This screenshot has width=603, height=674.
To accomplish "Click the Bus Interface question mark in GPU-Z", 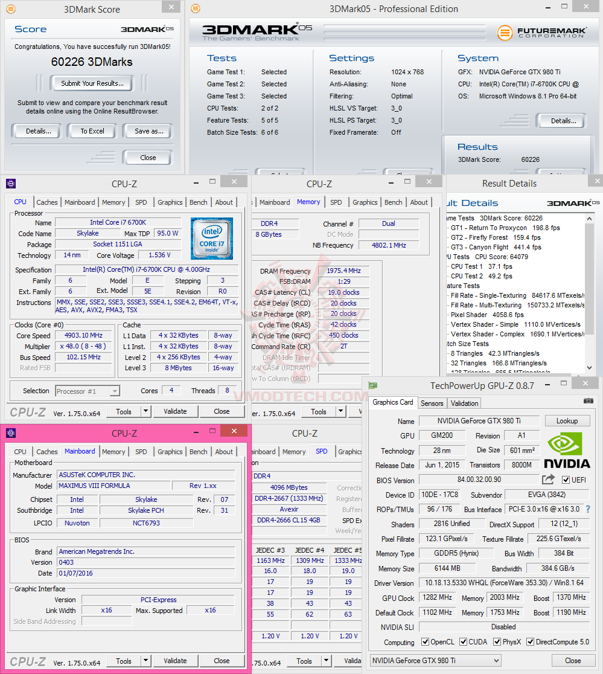I will point(587,509).
